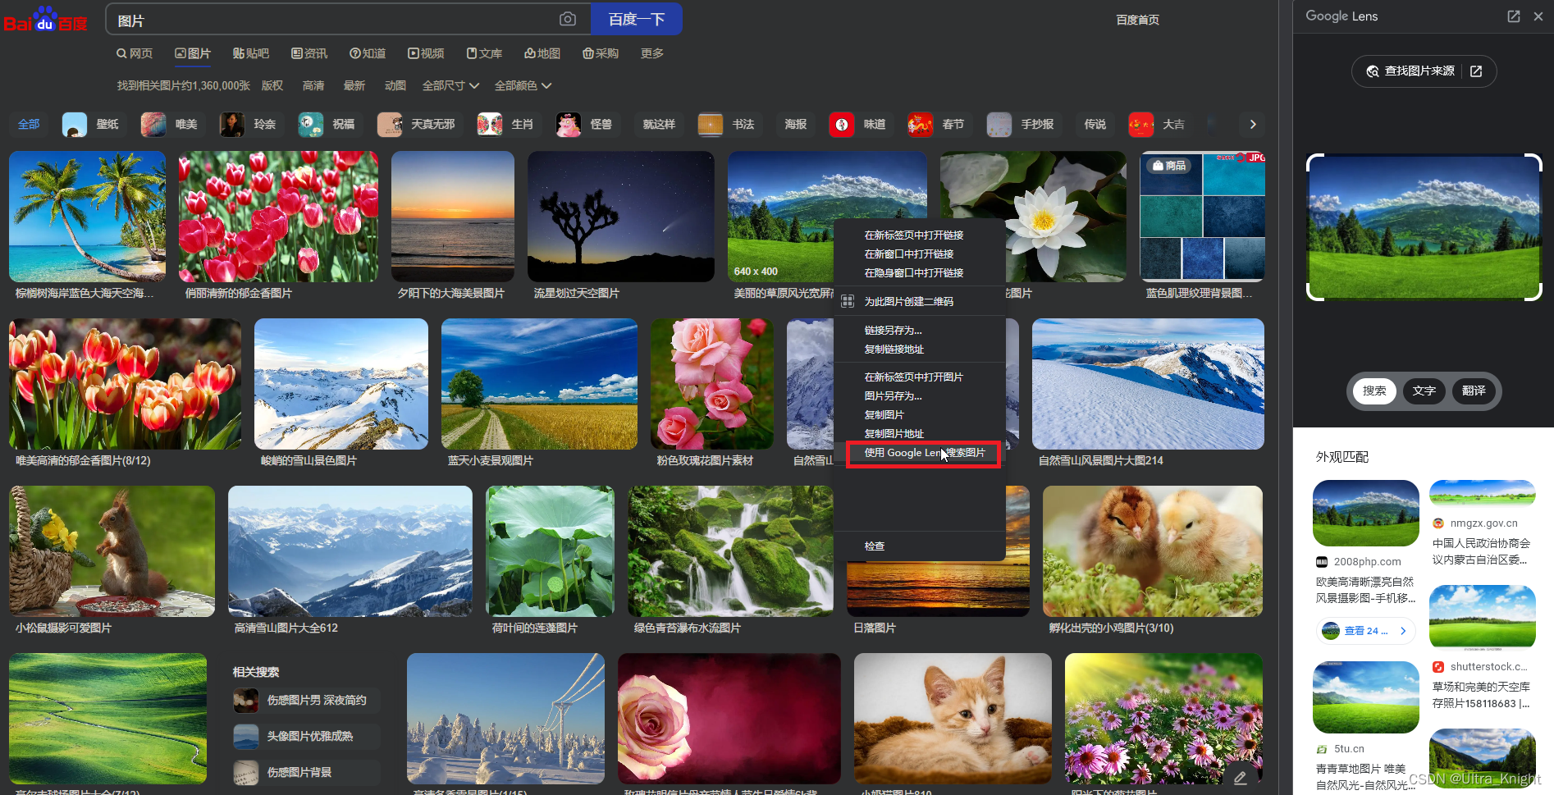Viewport: 1554px width, 795px height.
Task: Expand the 全部尺寸 size dropdown
Action: 450,85
